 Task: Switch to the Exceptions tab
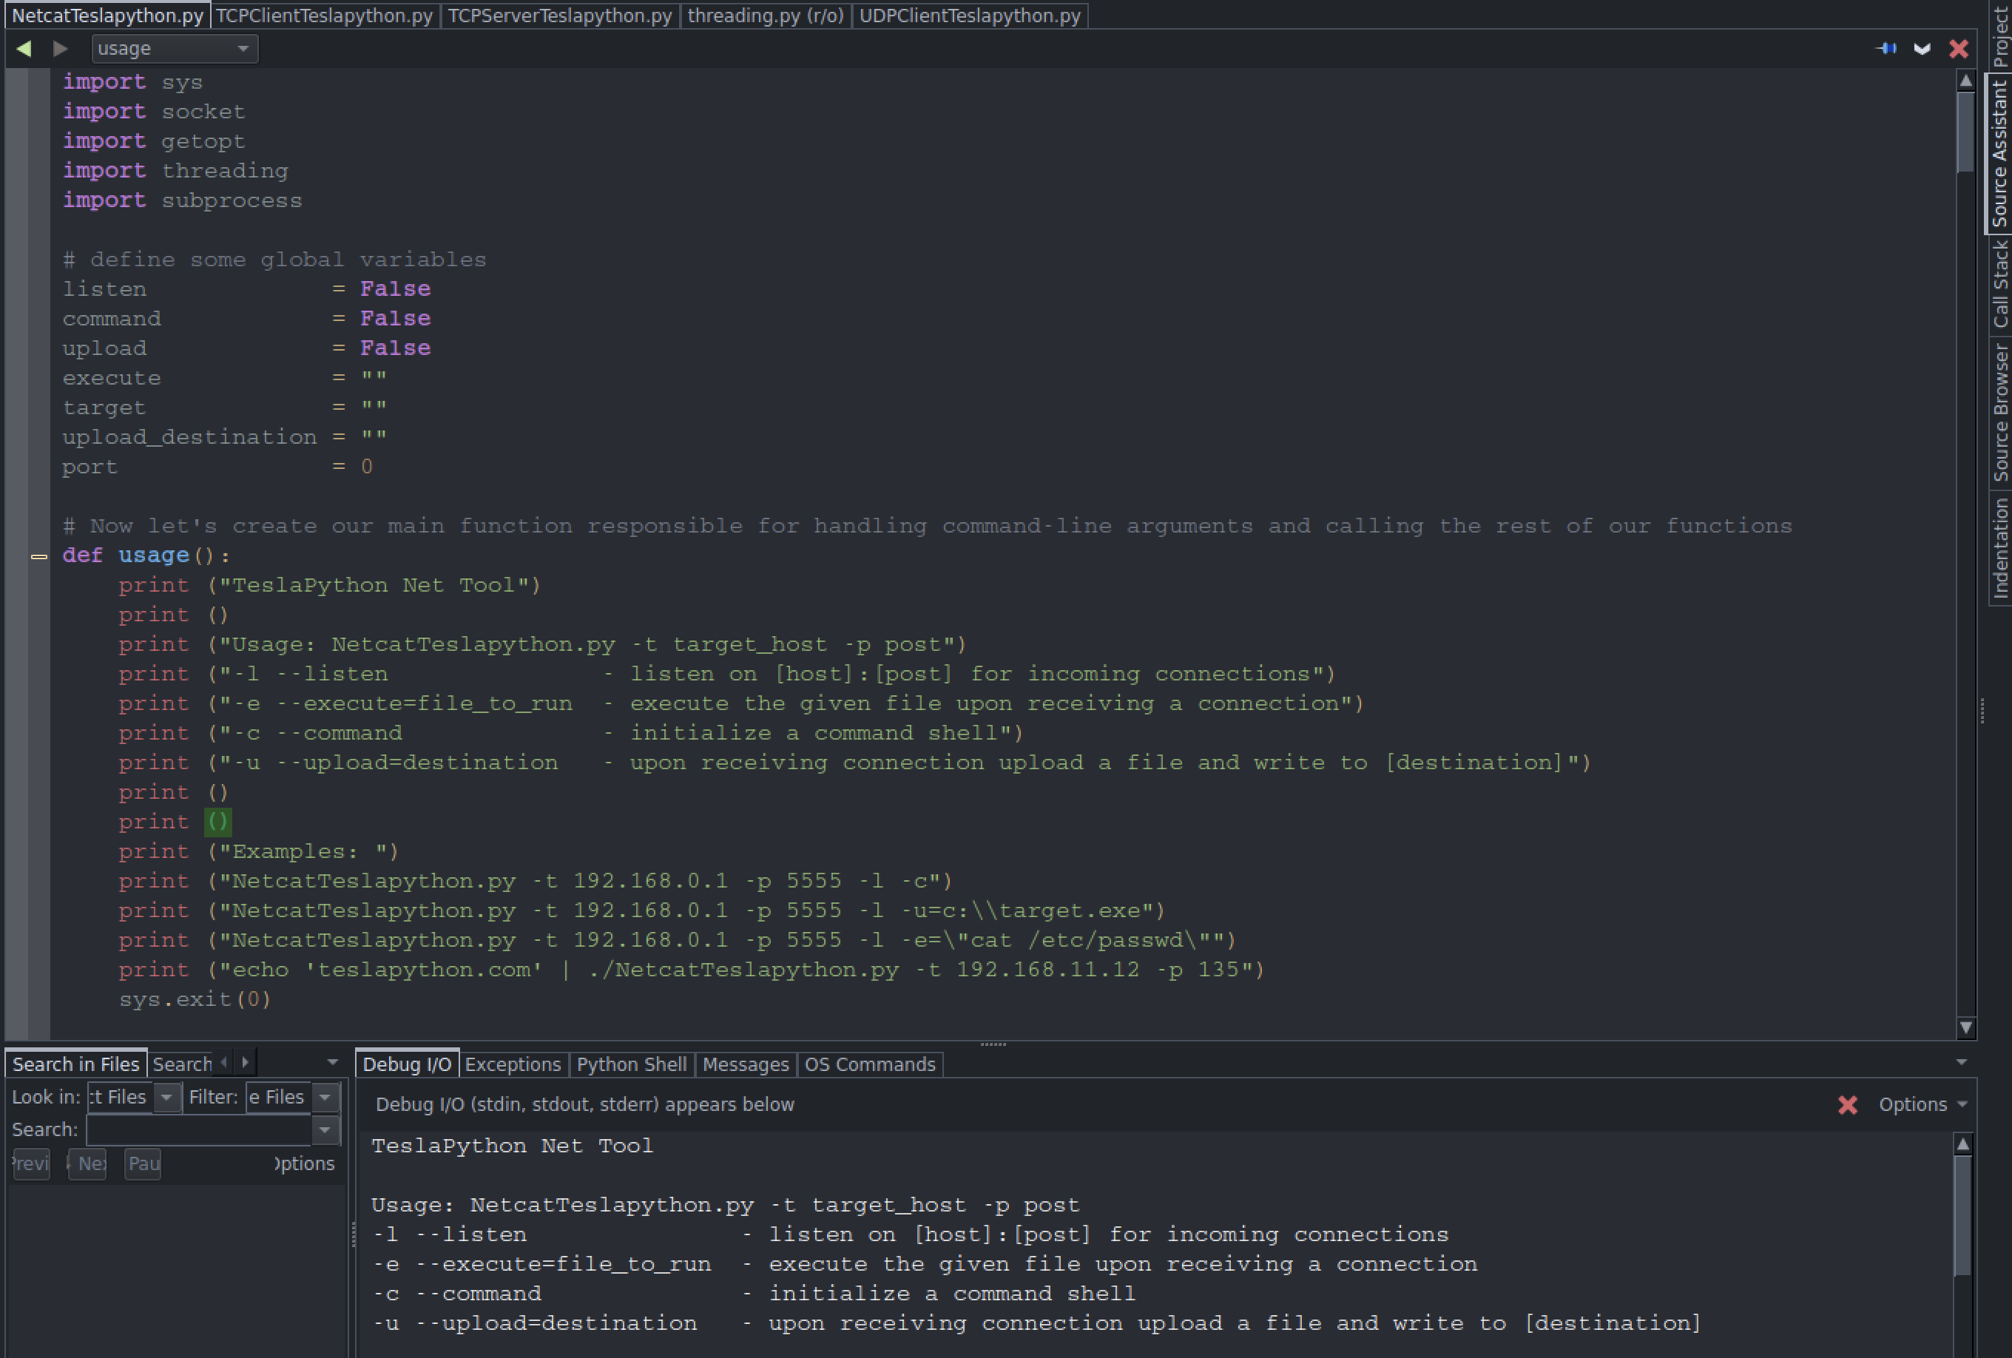(513, 1064)
